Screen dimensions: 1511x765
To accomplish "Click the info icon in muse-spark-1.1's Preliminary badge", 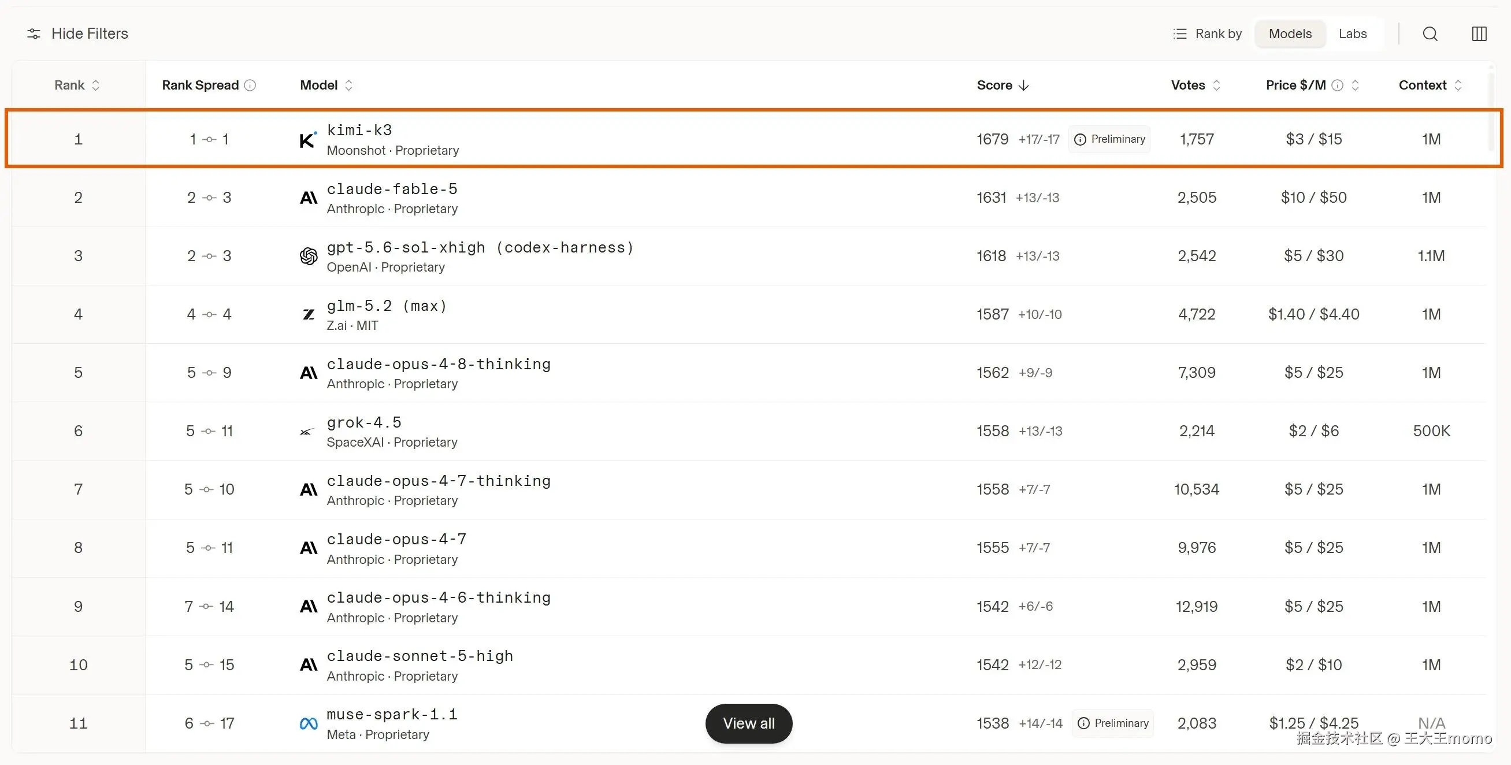I will tap(1083, 723).
